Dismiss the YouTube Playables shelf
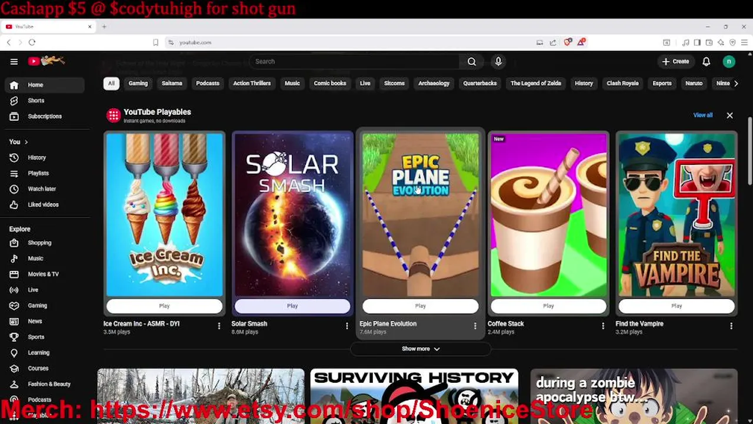The height and width of the screenshot is (424, 753). [x=729, y=115]
